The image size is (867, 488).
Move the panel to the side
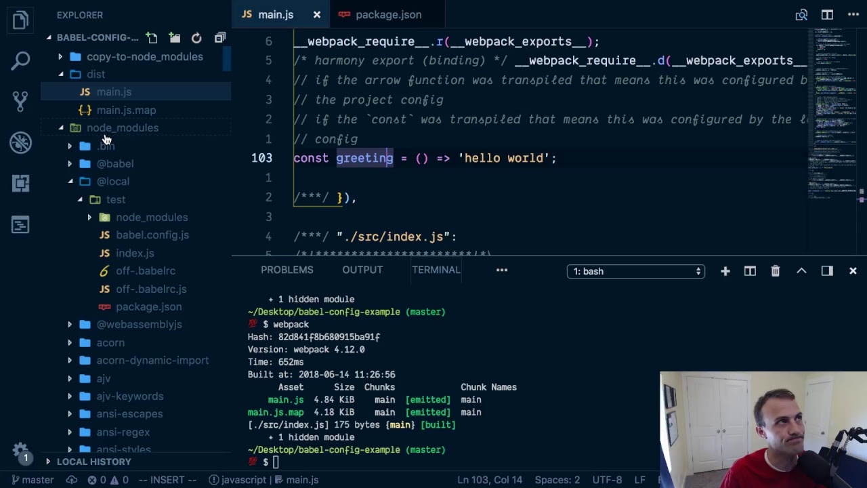click(x=827, y=271)
